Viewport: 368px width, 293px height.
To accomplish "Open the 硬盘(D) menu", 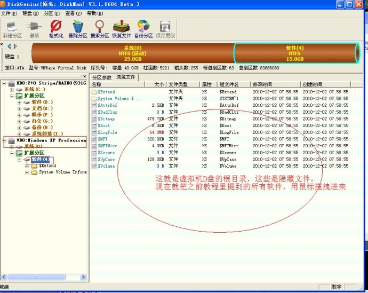I will 30,14.
